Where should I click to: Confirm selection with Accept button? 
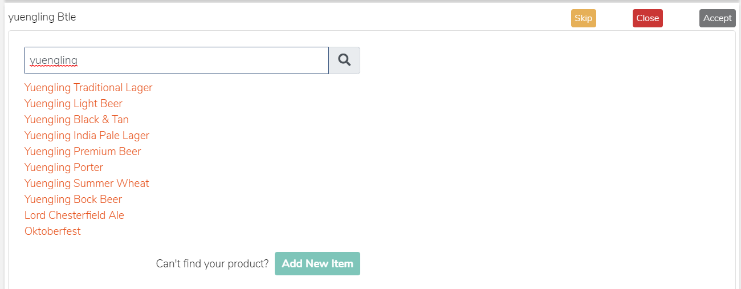point(718,18)
